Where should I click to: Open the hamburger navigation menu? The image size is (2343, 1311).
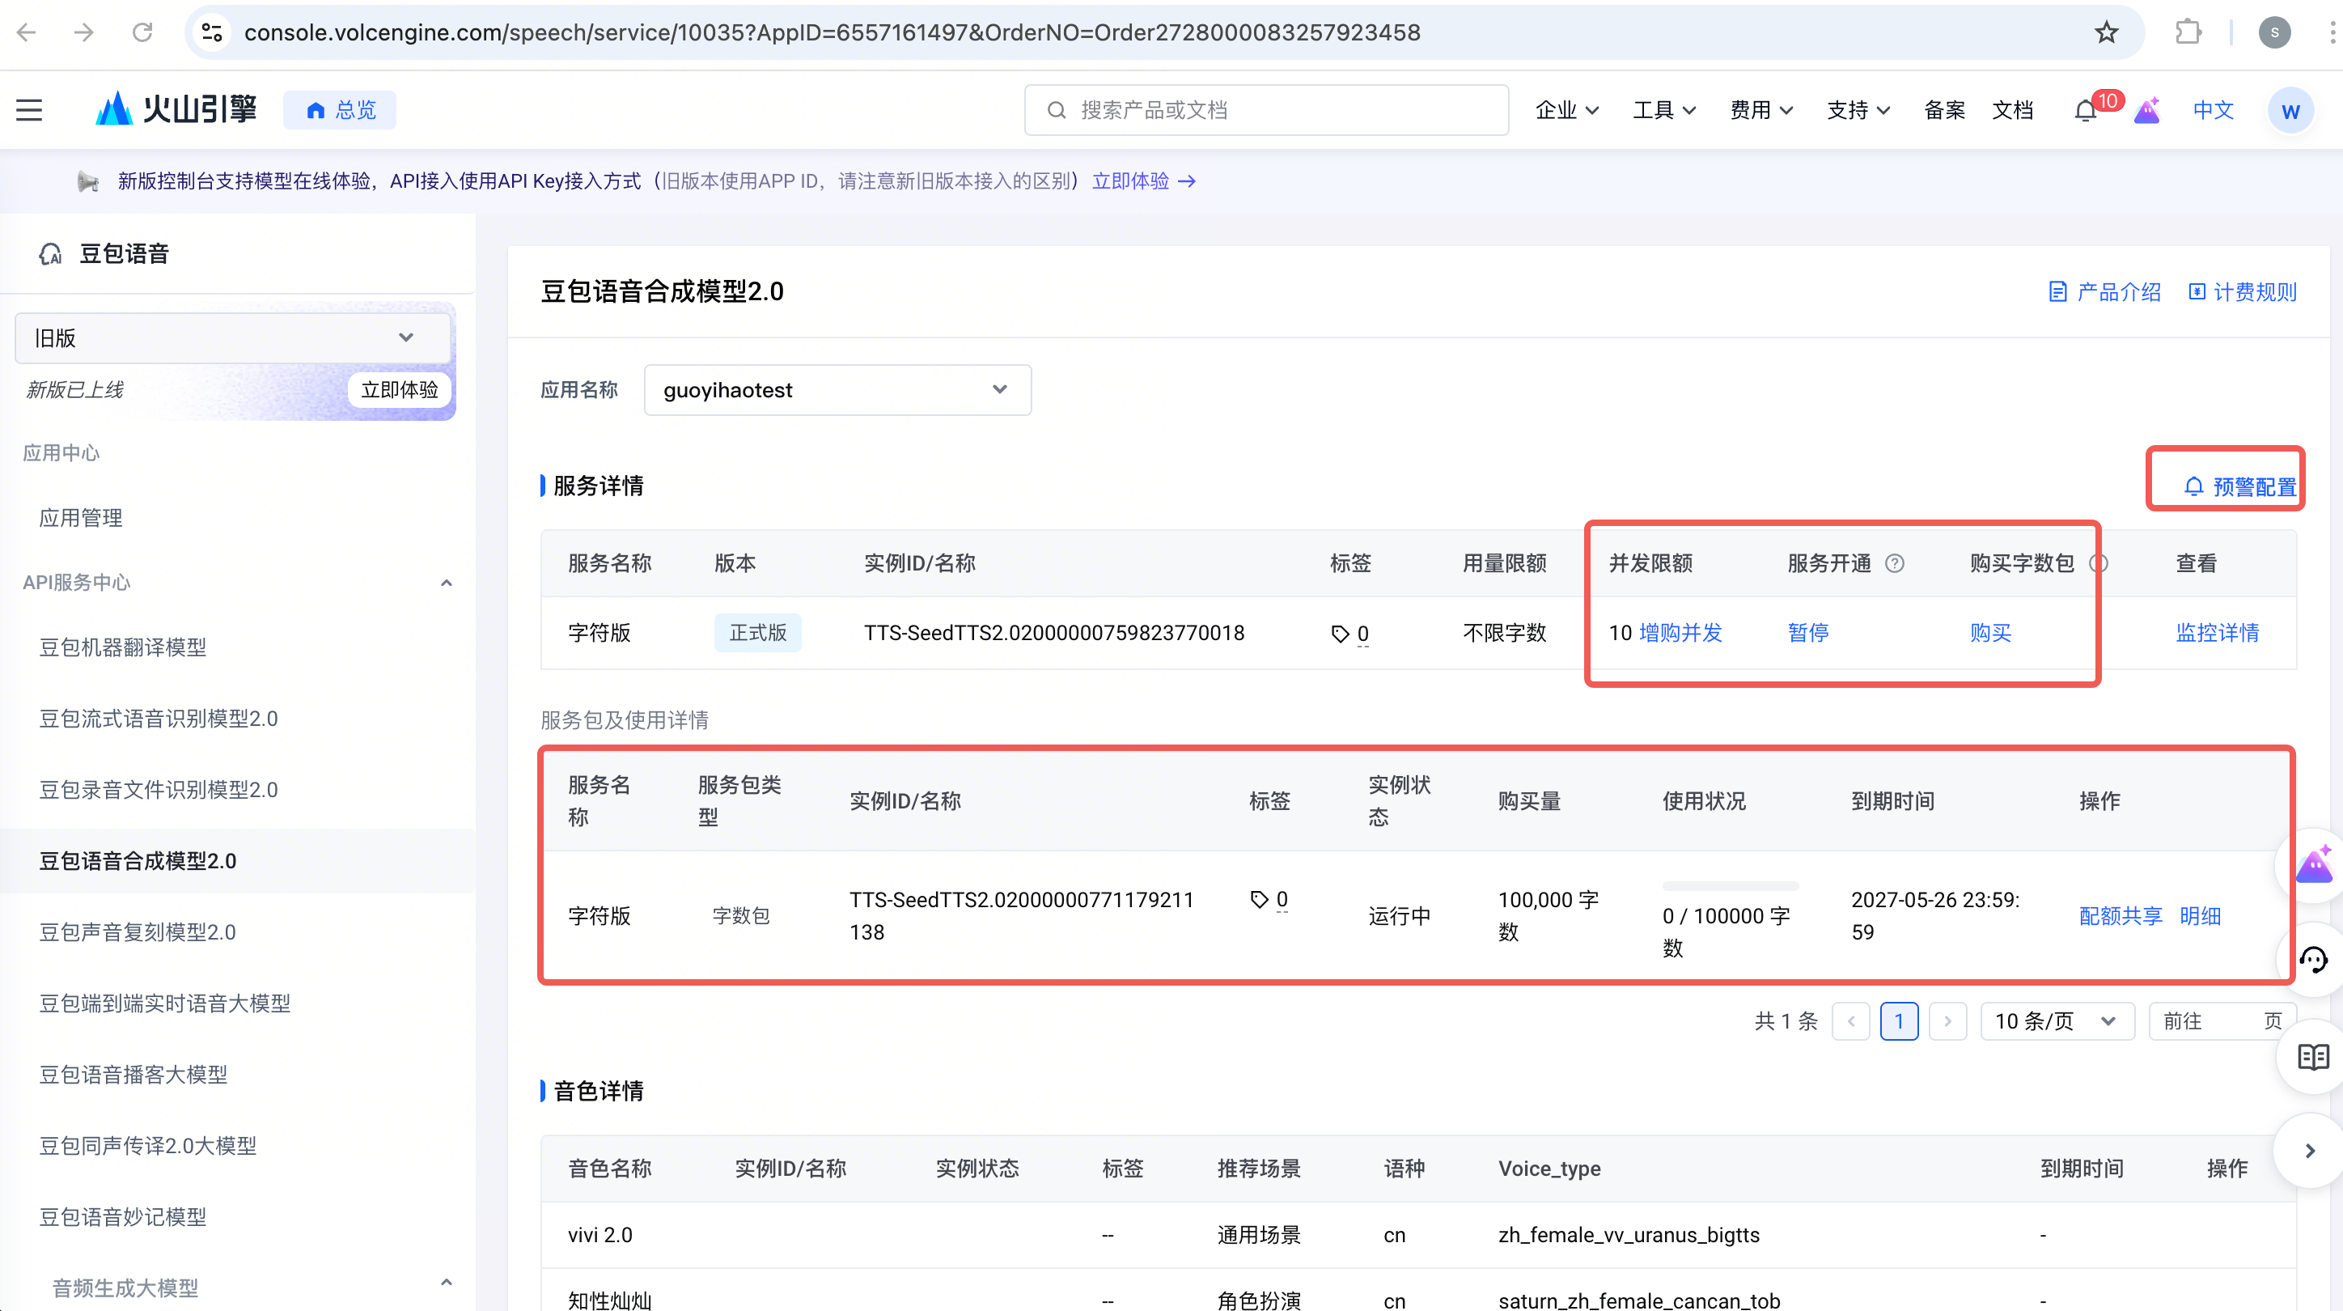pos(29,110)
